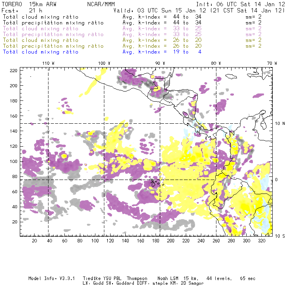
Task: Click black 'sm= 2' on the first legend row
Action: 254,17
